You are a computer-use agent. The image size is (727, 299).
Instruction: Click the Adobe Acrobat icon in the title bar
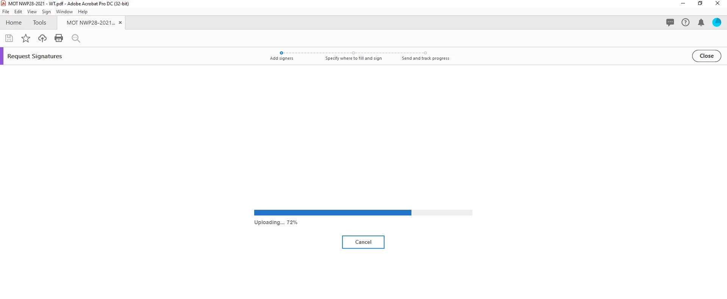3,3
